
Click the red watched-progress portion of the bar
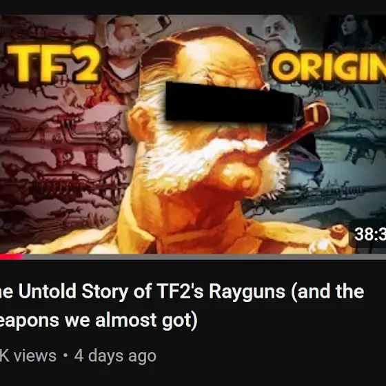tap(11, 256)
